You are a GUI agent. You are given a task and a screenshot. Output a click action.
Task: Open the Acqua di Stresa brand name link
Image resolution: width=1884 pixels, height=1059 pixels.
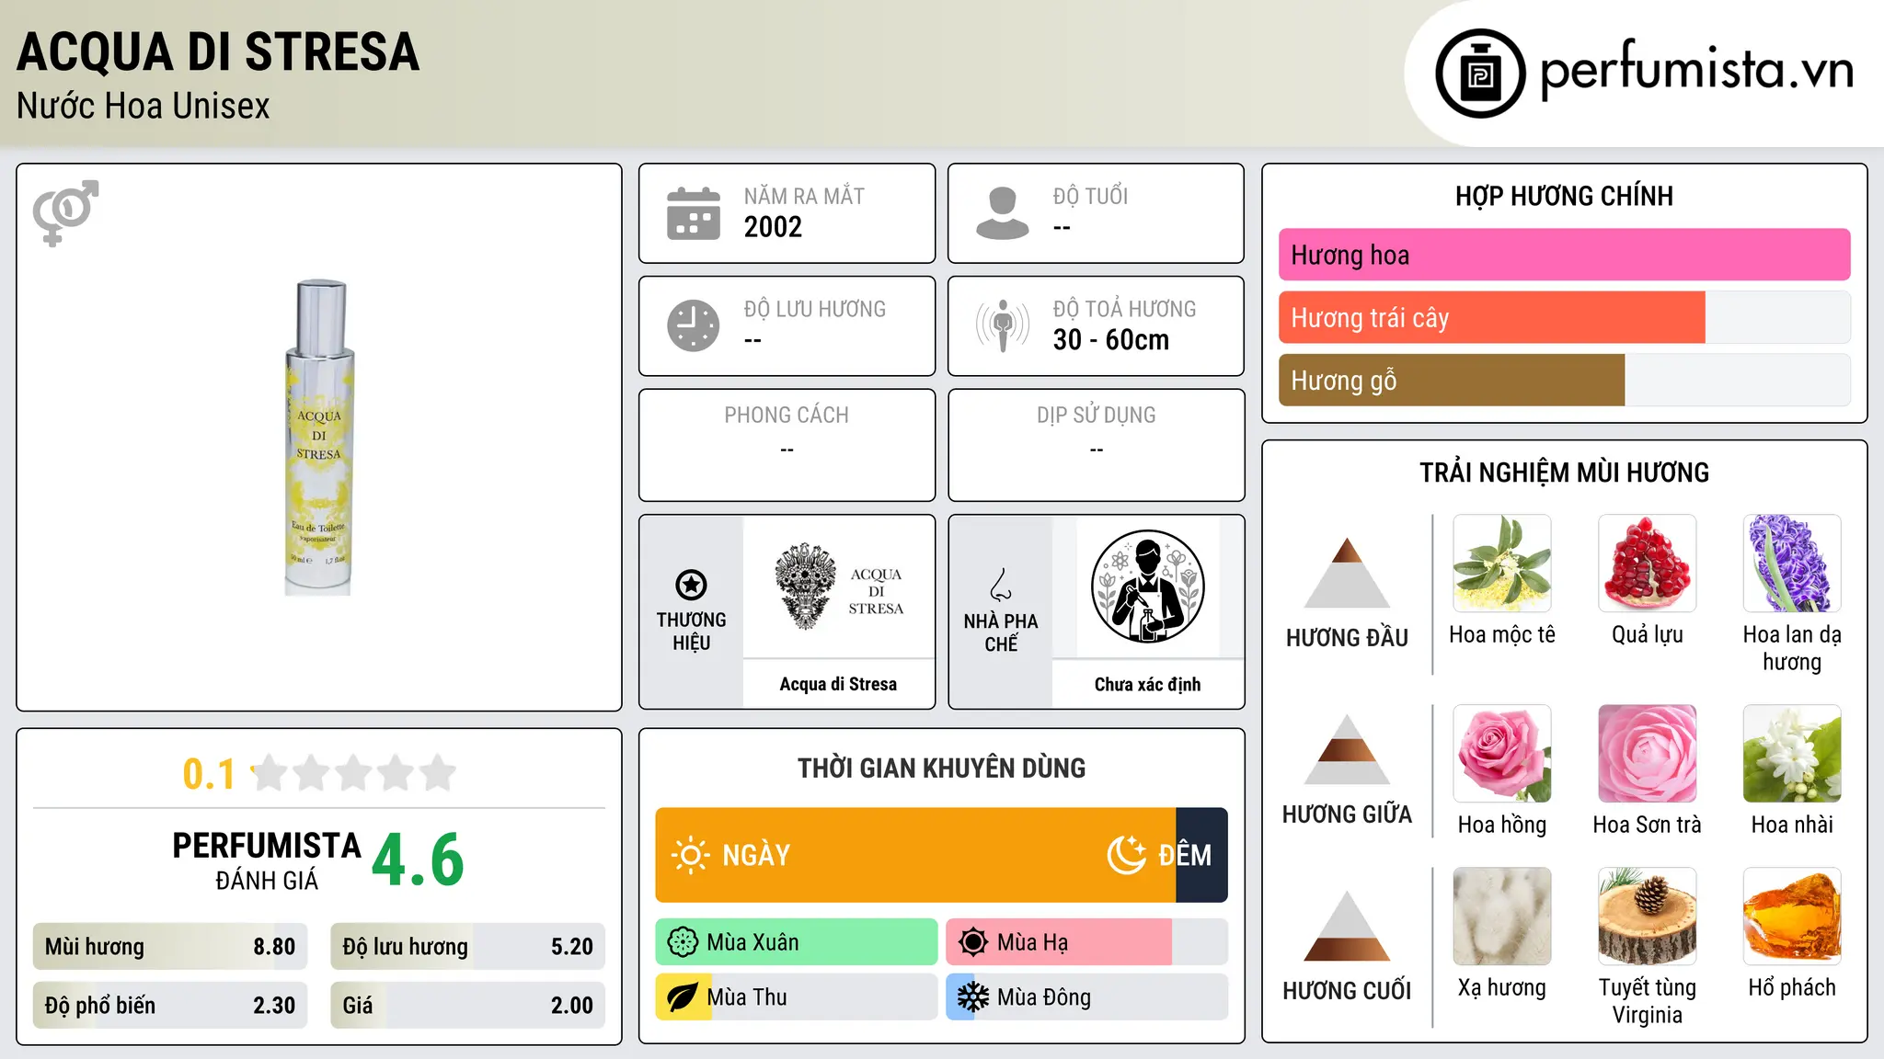[x=838, y=684]
